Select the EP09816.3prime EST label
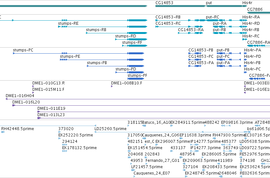The width and height of the screenshot is (270, 178). click(237, 122)
